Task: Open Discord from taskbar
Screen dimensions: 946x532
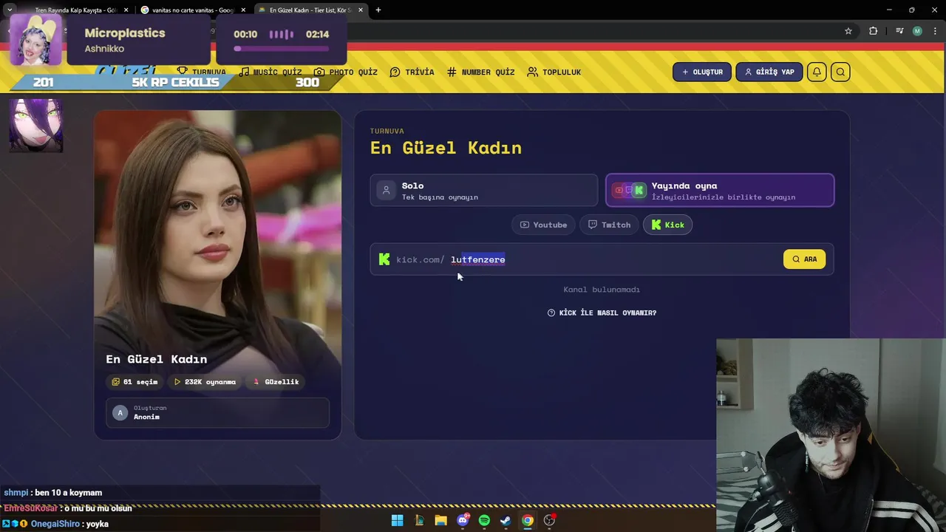Action: [463, 520]
